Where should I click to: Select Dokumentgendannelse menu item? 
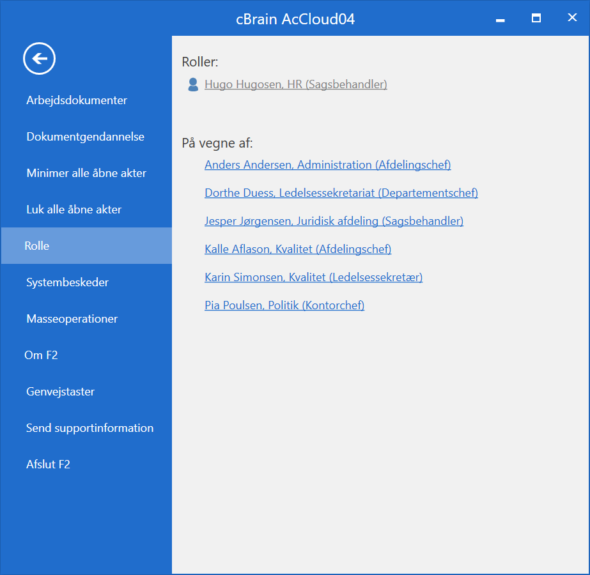point(85,137)
